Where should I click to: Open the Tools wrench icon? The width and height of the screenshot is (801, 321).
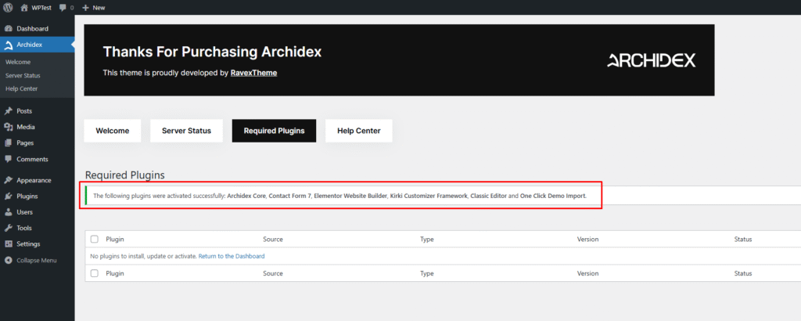click(x=8, y=228)
